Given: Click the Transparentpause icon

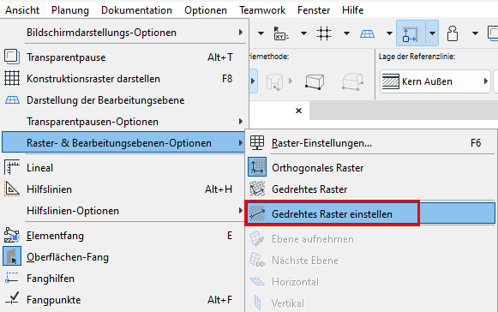Looking at the screenshot, I should click(12, 57).
